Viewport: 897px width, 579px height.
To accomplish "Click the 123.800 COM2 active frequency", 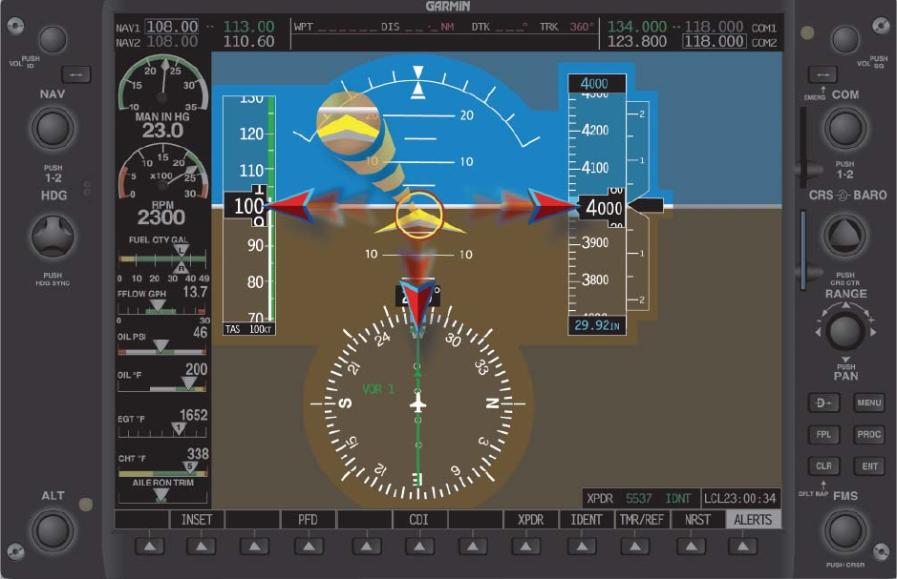I will coord(637,42).
